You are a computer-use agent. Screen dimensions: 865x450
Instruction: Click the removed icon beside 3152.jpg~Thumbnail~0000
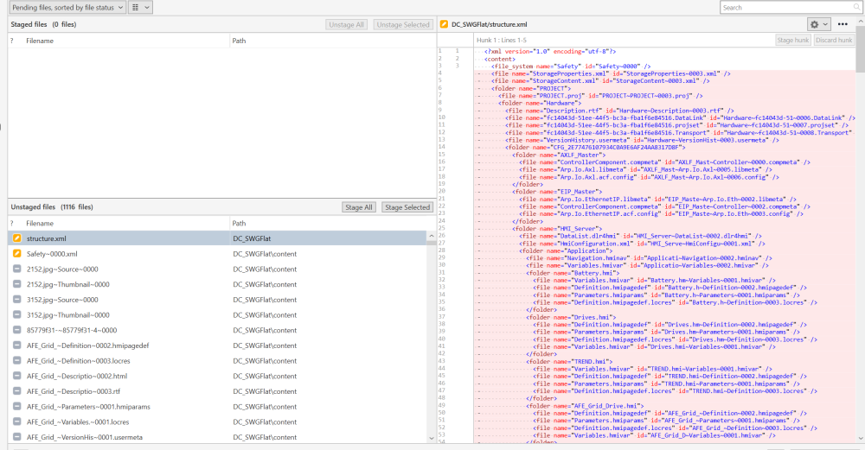(16, 315)
